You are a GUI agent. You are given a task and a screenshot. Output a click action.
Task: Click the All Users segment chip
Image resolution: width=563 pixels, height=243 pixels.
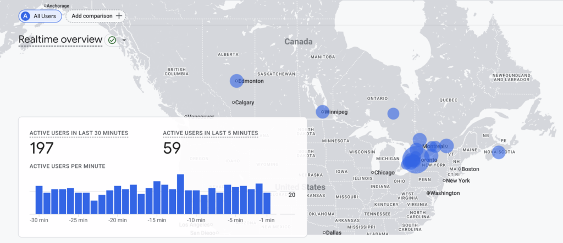(40, 16)
